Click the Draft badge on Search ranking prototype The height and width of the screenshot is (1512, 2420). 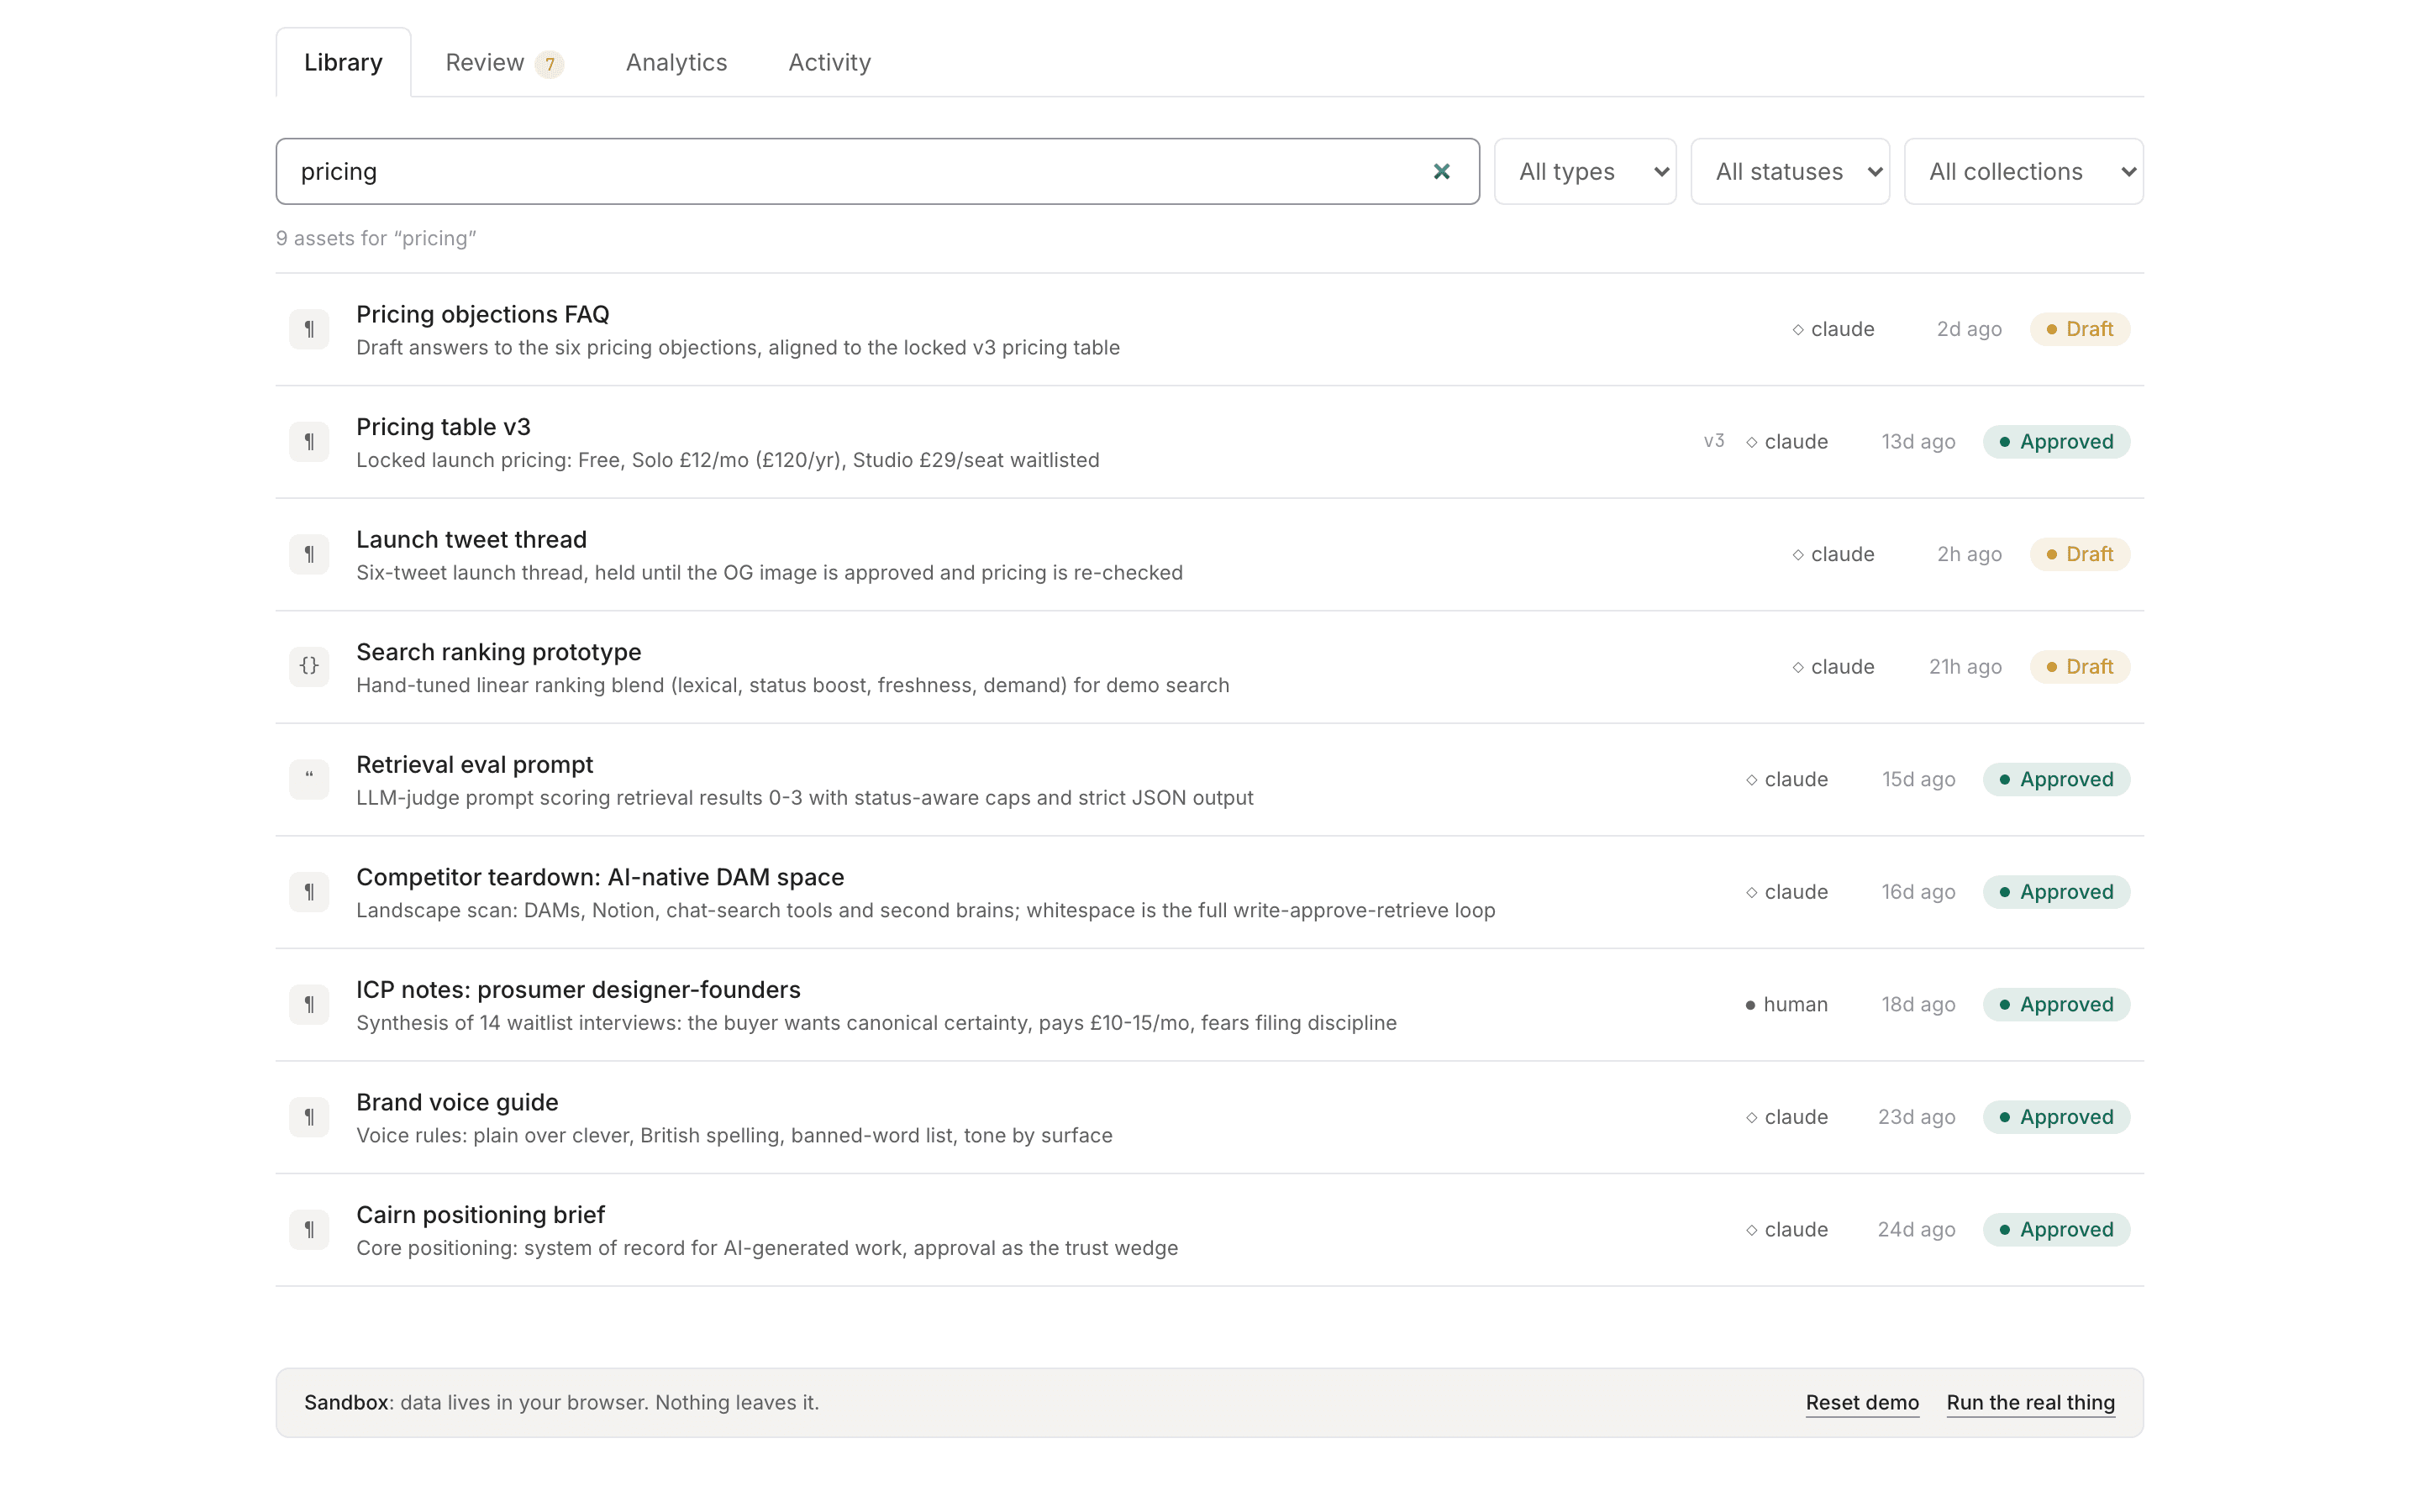coord(2079,667)
